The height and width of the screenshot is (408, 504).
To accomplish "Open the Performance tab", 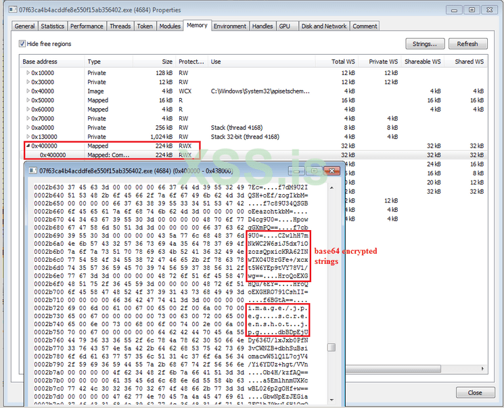I will click(x=87, y=26).
